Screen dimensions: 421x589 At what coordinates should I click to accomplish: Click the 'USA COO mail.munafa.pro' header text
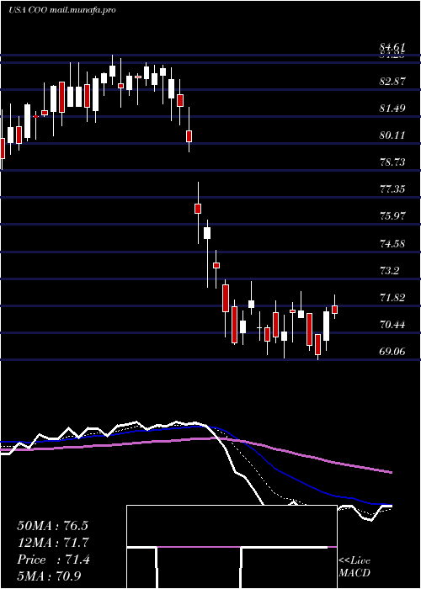(61, 10)
